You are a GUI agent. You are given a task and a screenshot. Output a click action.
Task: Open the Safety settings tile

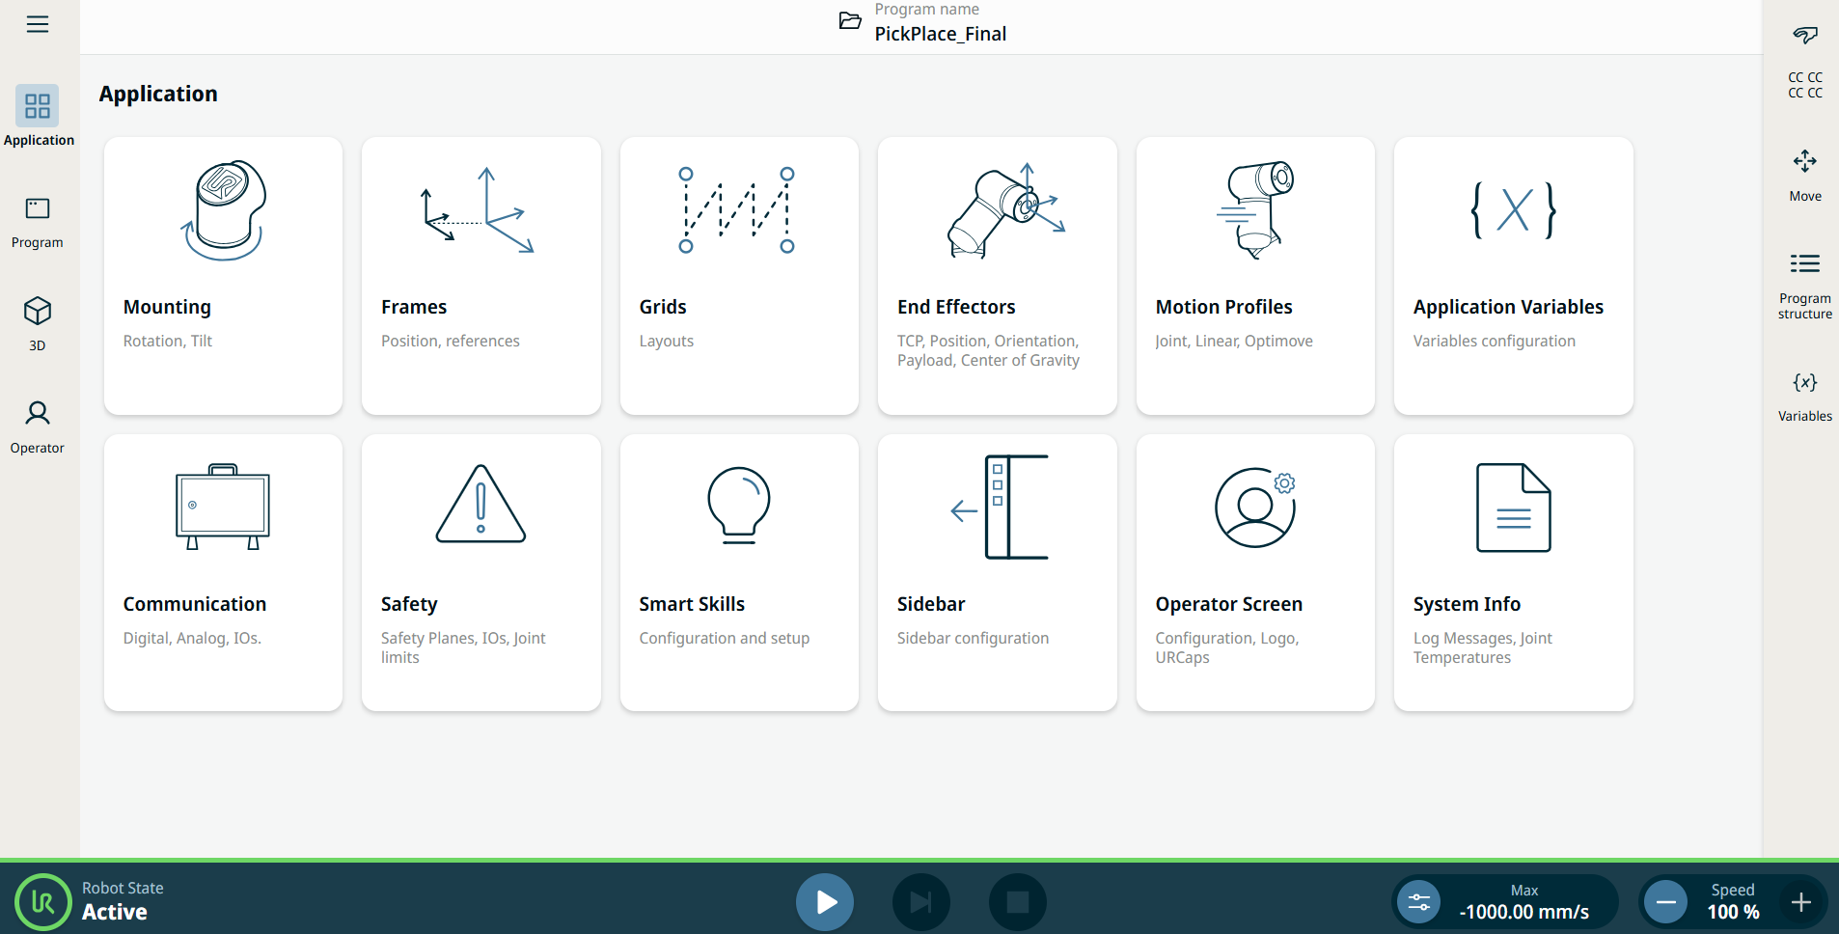coord(480,572)
